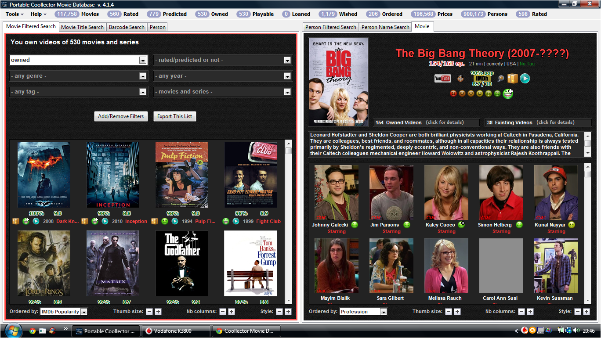Viewport: 601px width, 338px height.
Task: Click play icon beside 1999 Fight Club
Action: [x=236, y=221]
